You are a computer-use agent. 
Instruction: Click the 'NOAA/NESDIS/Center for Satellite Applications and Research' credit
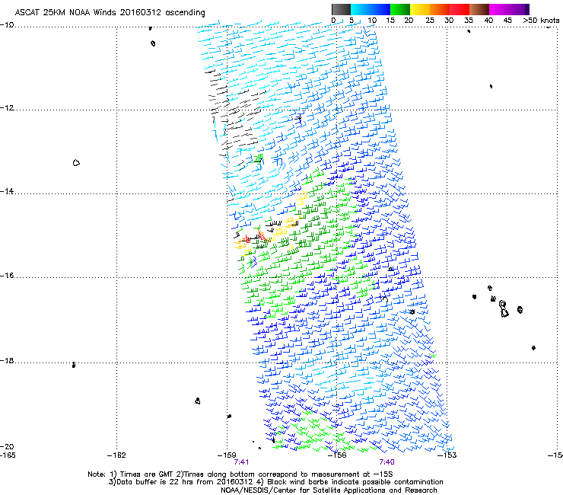pos(329,490)
